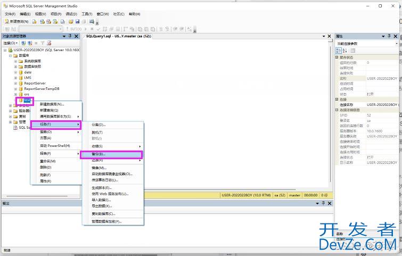
Task: Pin the Object Explorer panel with pushpin icon
Action: point(70,36)
